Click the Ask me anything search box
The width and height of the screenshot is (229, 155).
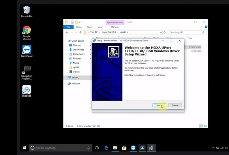pos(60,148)
